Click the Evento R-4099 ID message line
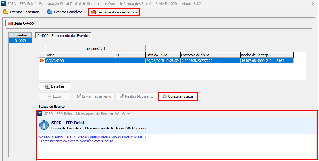This screenshot has width=319, height=161. (x=91, y=137)
